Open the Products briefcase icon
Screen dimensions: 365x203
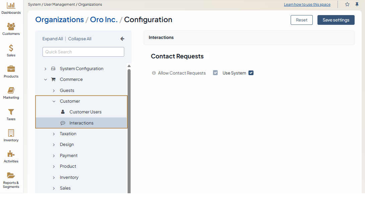pyautogui.click(x=11, y=69)
